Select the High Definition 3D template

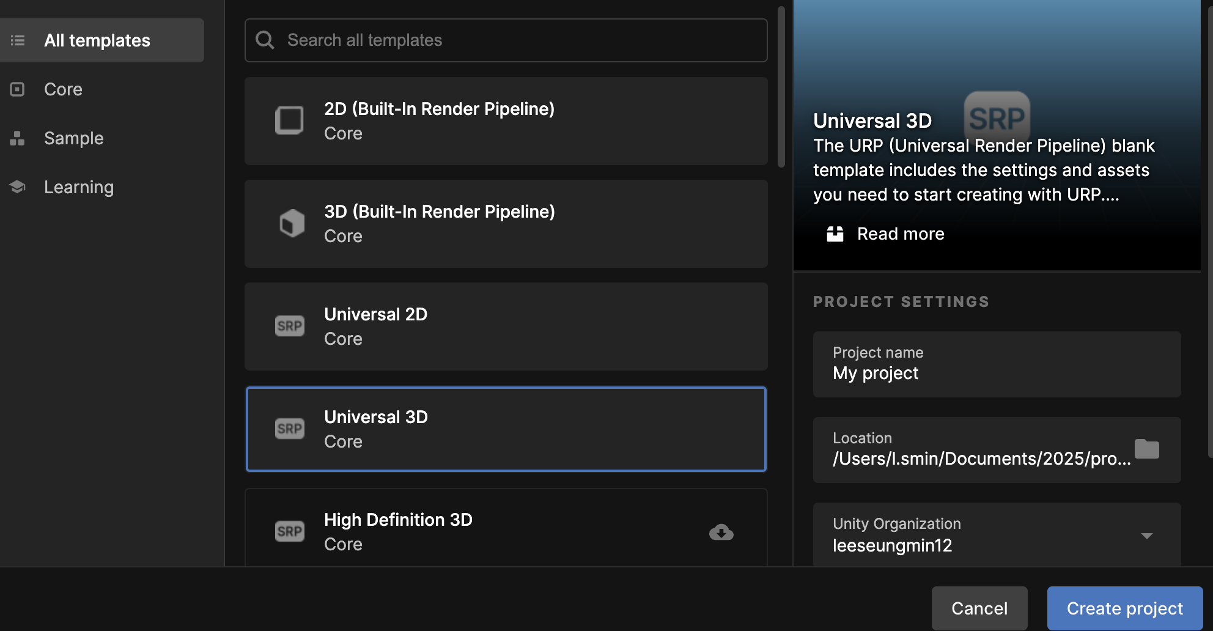pos(506,528)
